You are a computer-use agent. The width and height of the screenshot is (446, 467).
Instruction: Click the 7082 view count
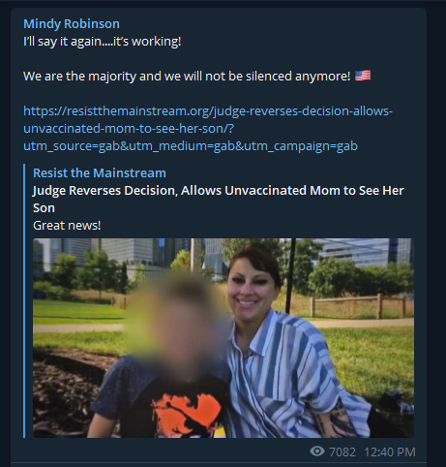[x=342, y=451]
